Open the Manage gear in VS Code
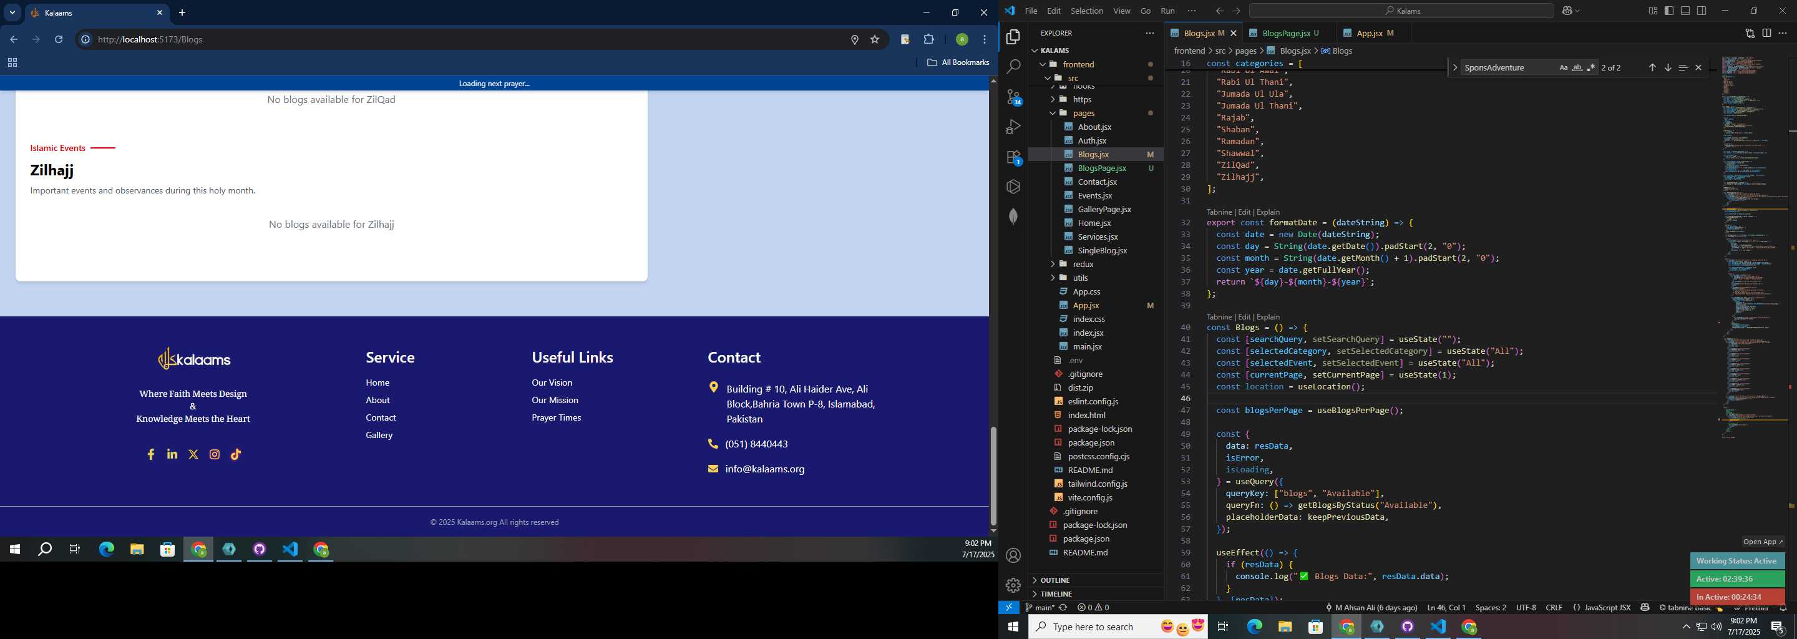Viewport: 1797px width, 639px height. pyautogui.click(x=1013, y=585)
